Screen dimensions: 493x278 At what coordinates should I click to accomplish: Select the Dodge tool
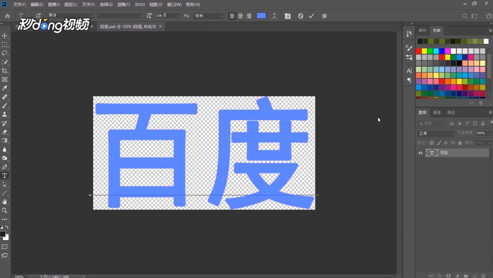point(5,158)
